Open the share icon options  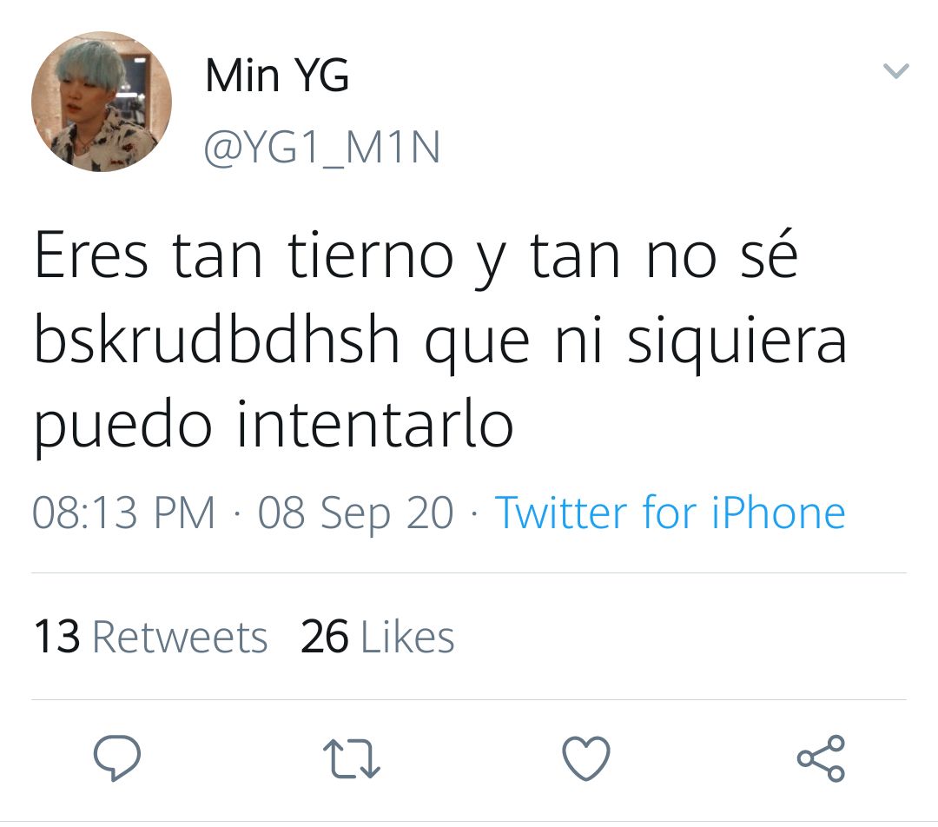pos(822,758)
